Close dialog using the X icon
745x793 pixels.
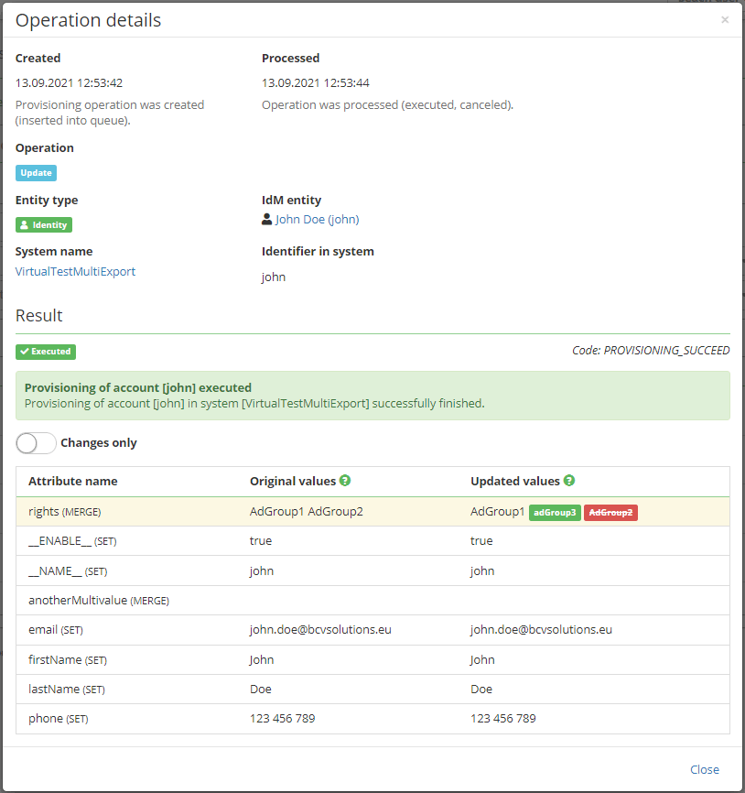tap(725, 19)
